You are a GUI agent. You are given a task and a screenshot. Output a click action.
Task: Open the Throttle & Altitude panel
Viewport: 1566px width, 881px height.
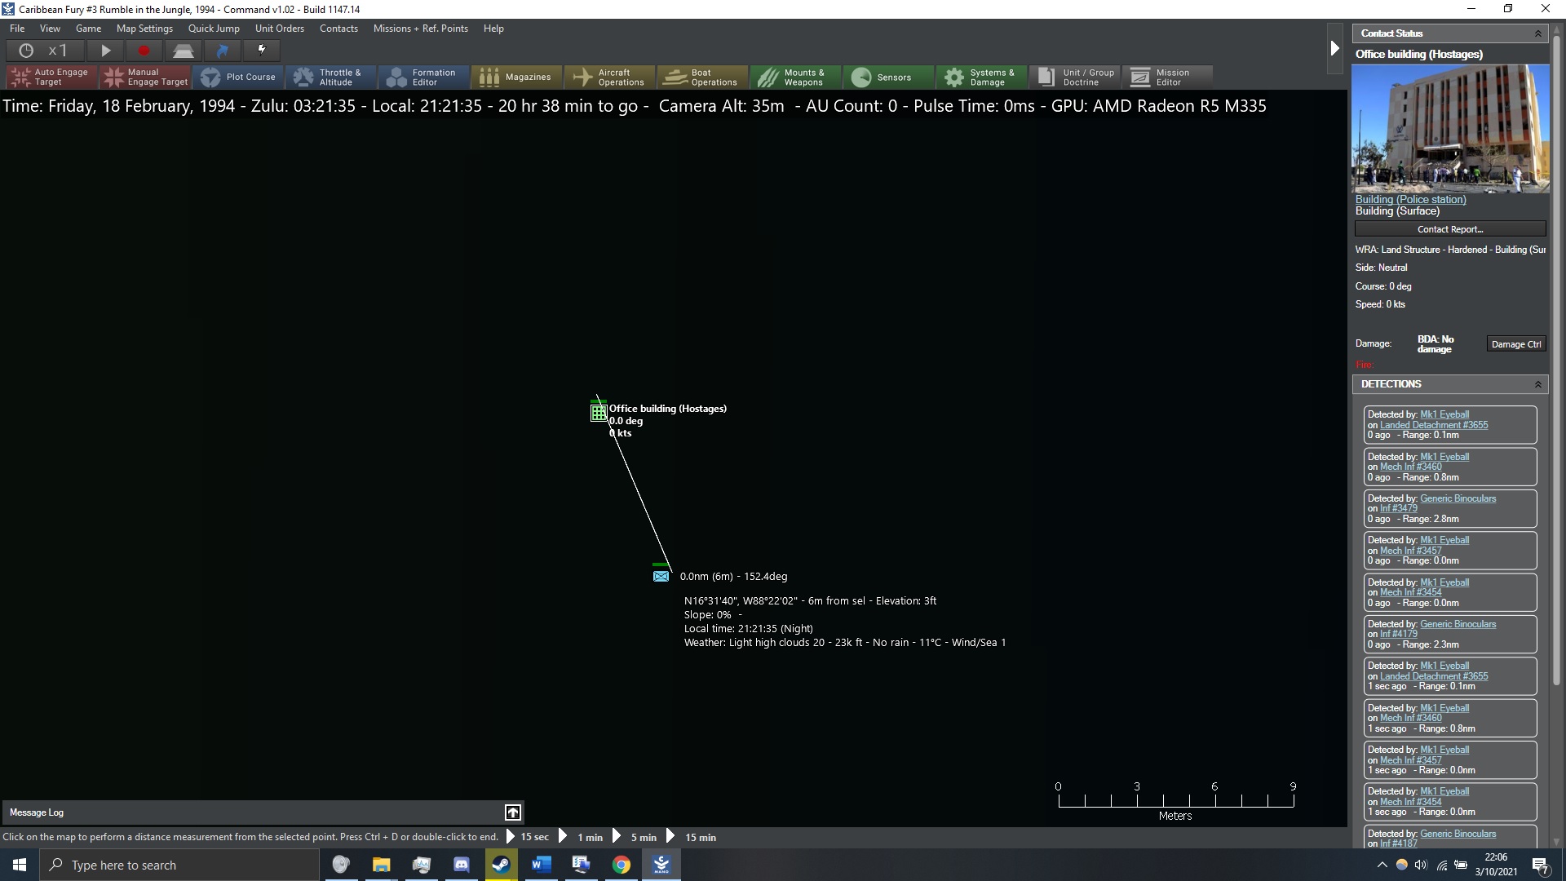click(333, 77)
